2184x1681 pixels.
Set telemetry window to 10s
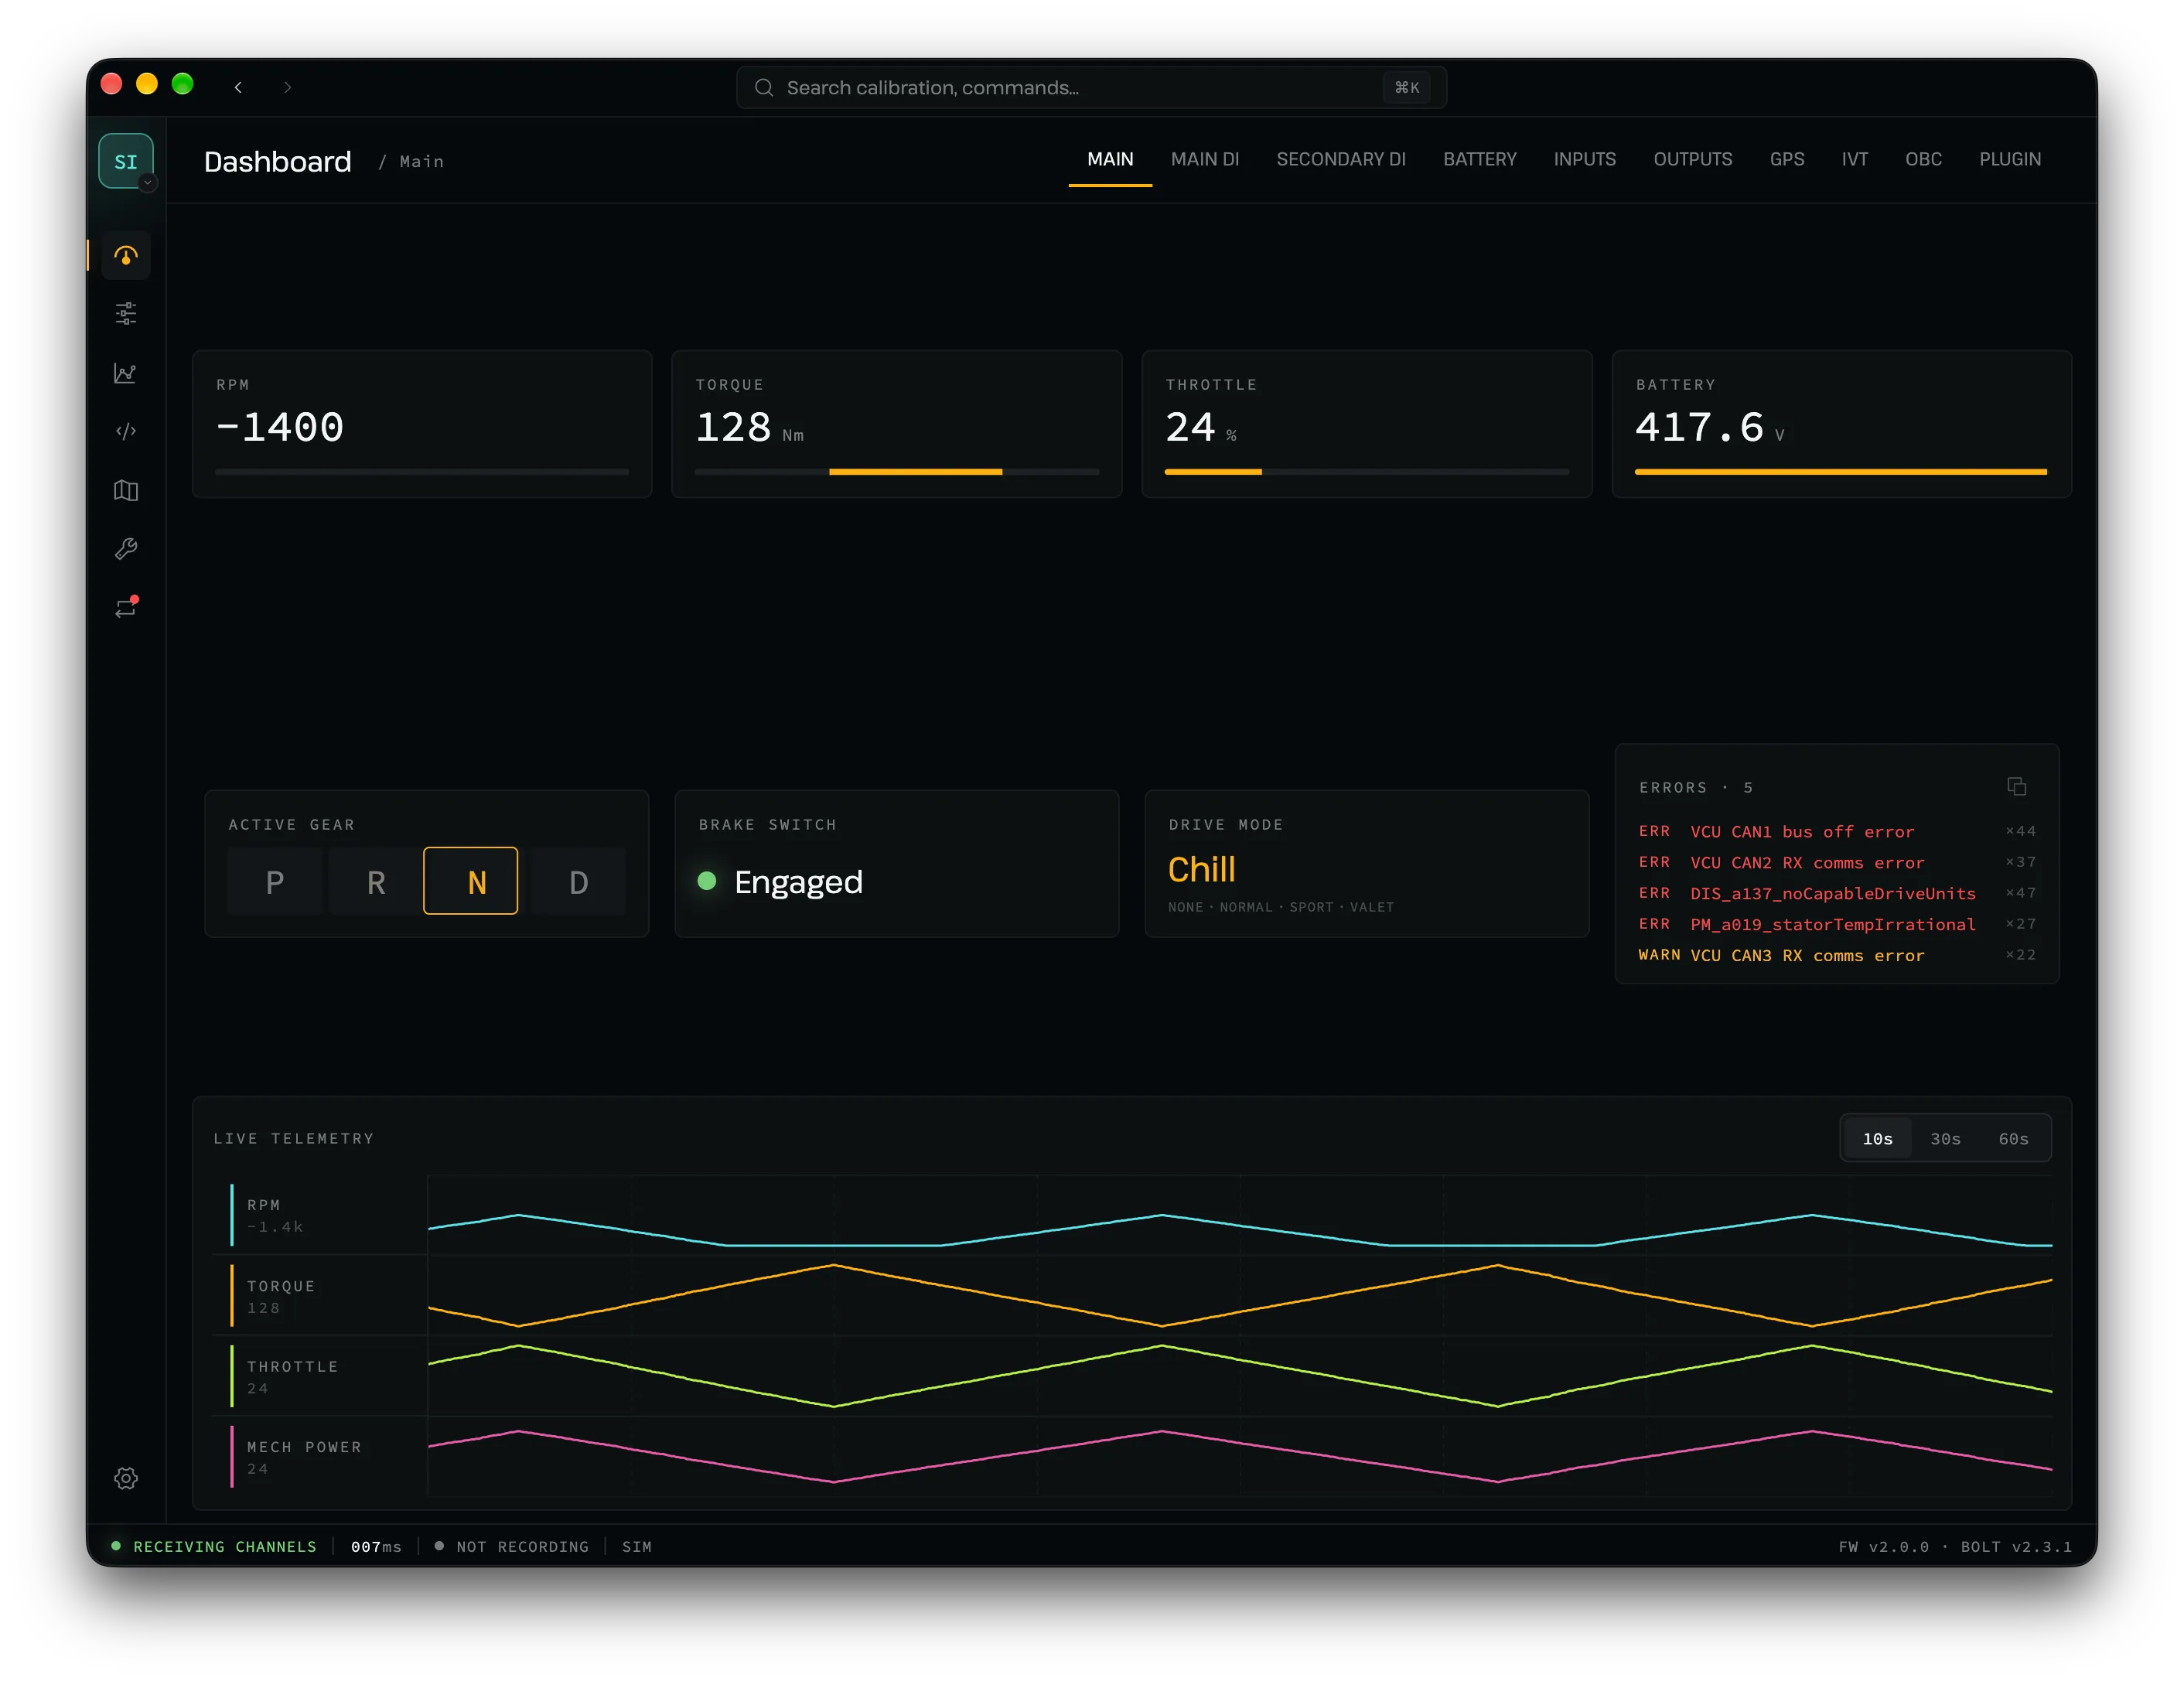[1877, 1139]
